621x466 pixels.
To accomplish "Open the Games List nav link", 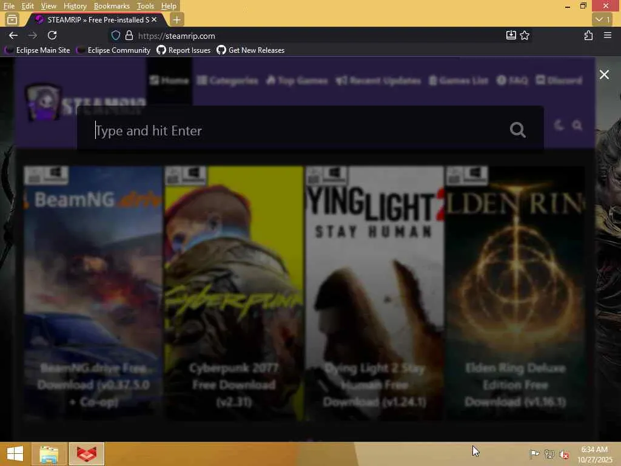I will point(458,81).
